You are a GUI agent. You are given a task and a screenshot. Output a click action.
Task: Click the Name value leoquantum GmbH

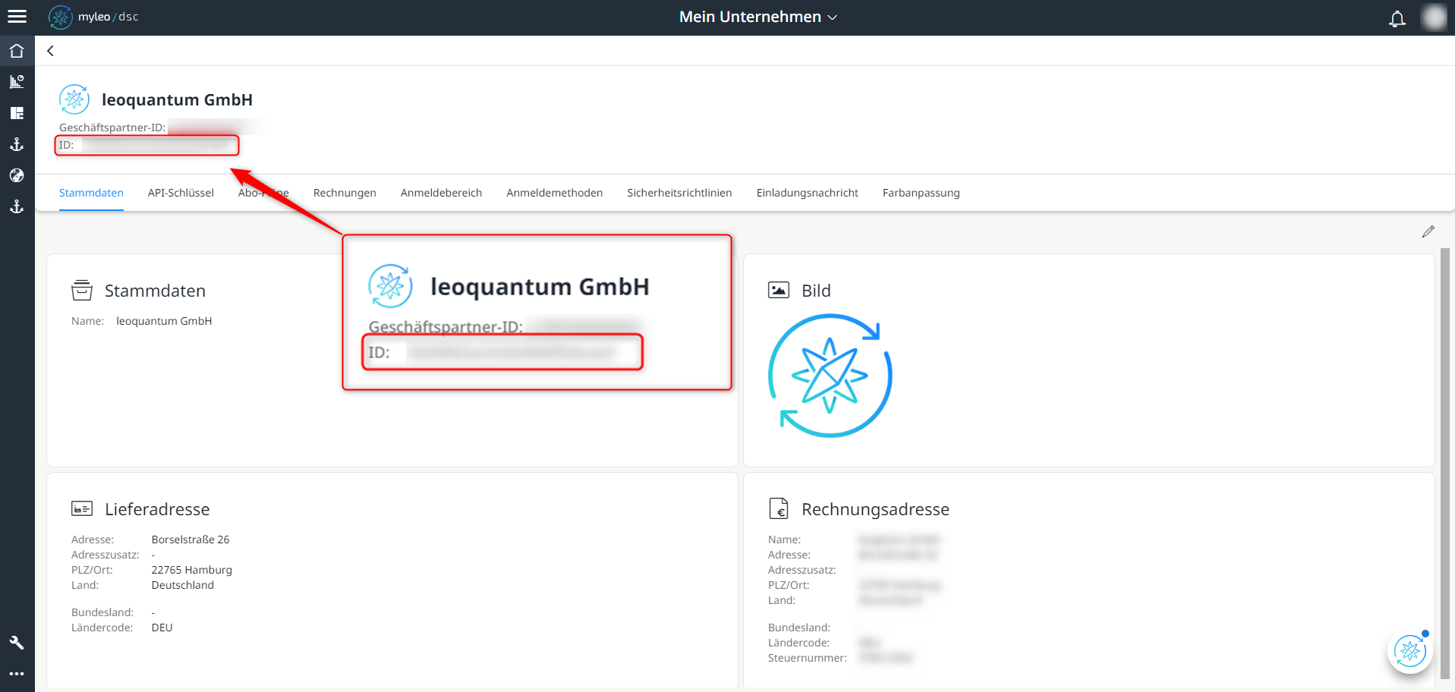click(x=164, y=321)
